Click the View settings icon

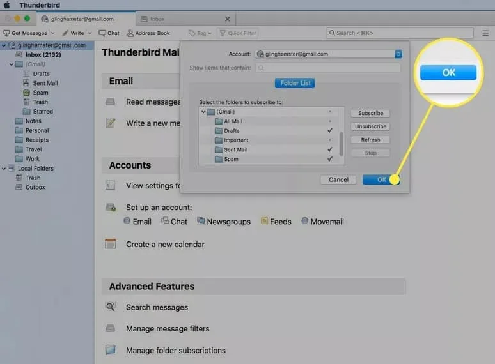[x=110, y=185]
